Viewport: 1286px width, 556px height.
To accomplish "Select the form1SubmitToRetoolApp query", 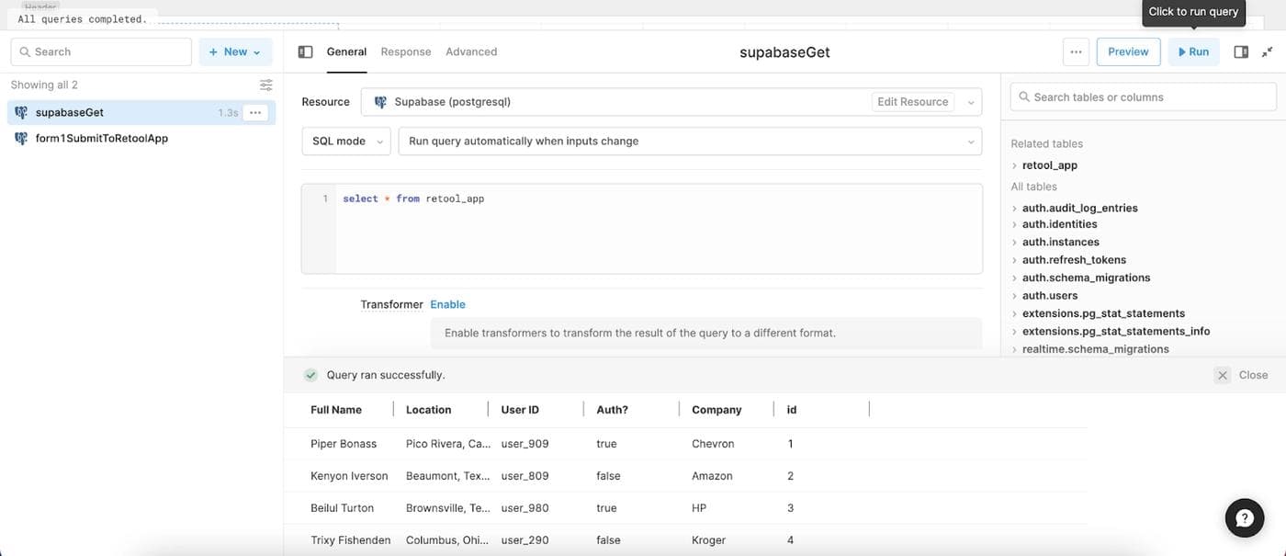I will click(101, 139).
